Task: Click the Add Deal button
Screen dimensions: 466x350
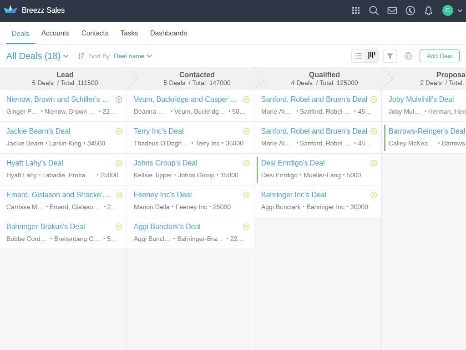Action: [x=439, y=56]
